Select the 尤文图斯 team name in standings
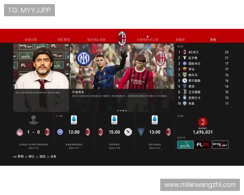Screen dimensions: 244x195 coord(194,92)
